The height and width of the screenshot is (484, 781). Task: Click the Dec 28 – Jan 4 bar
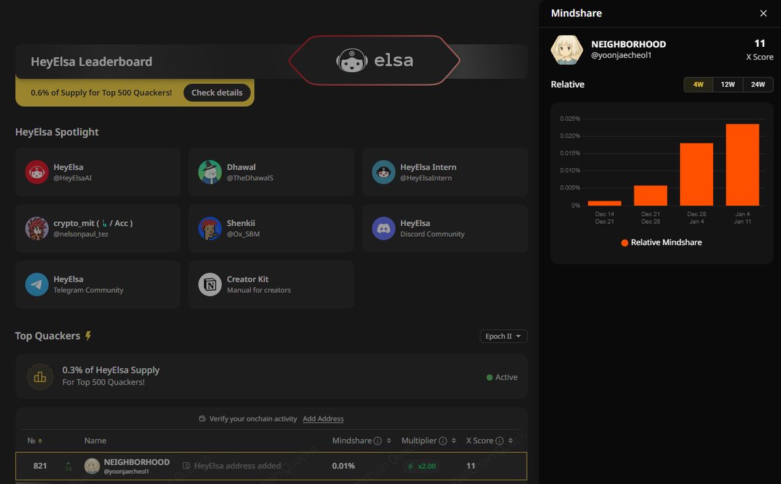(696, 174)
